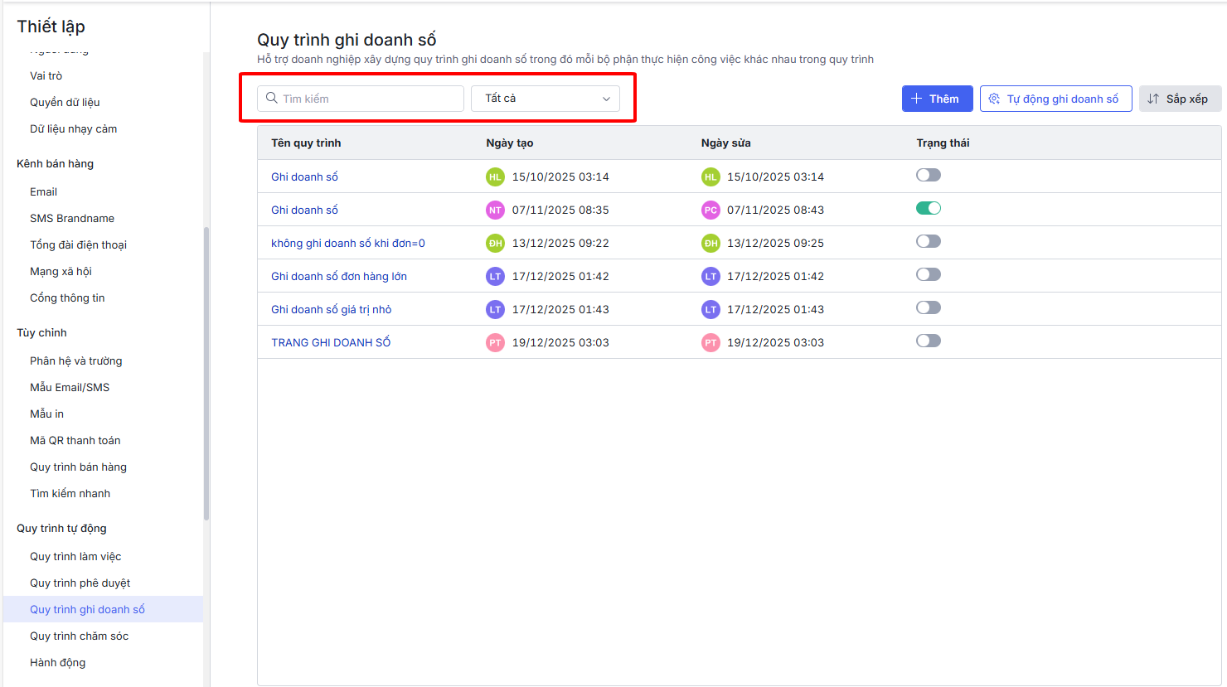1227x687 pixels.
Task: Click the HL avatar in Ngày tạo column
Action: [x=495, y=177]
